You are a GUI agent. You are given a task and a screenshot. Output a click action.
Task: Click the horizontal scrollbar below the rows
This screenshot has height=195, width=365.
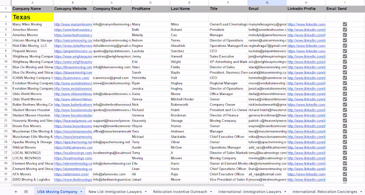(x=138, y=185)
